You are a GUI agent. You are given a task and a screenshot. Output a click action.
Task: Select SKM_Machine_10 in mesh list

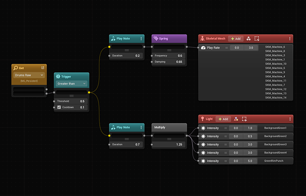pos(276,64)
